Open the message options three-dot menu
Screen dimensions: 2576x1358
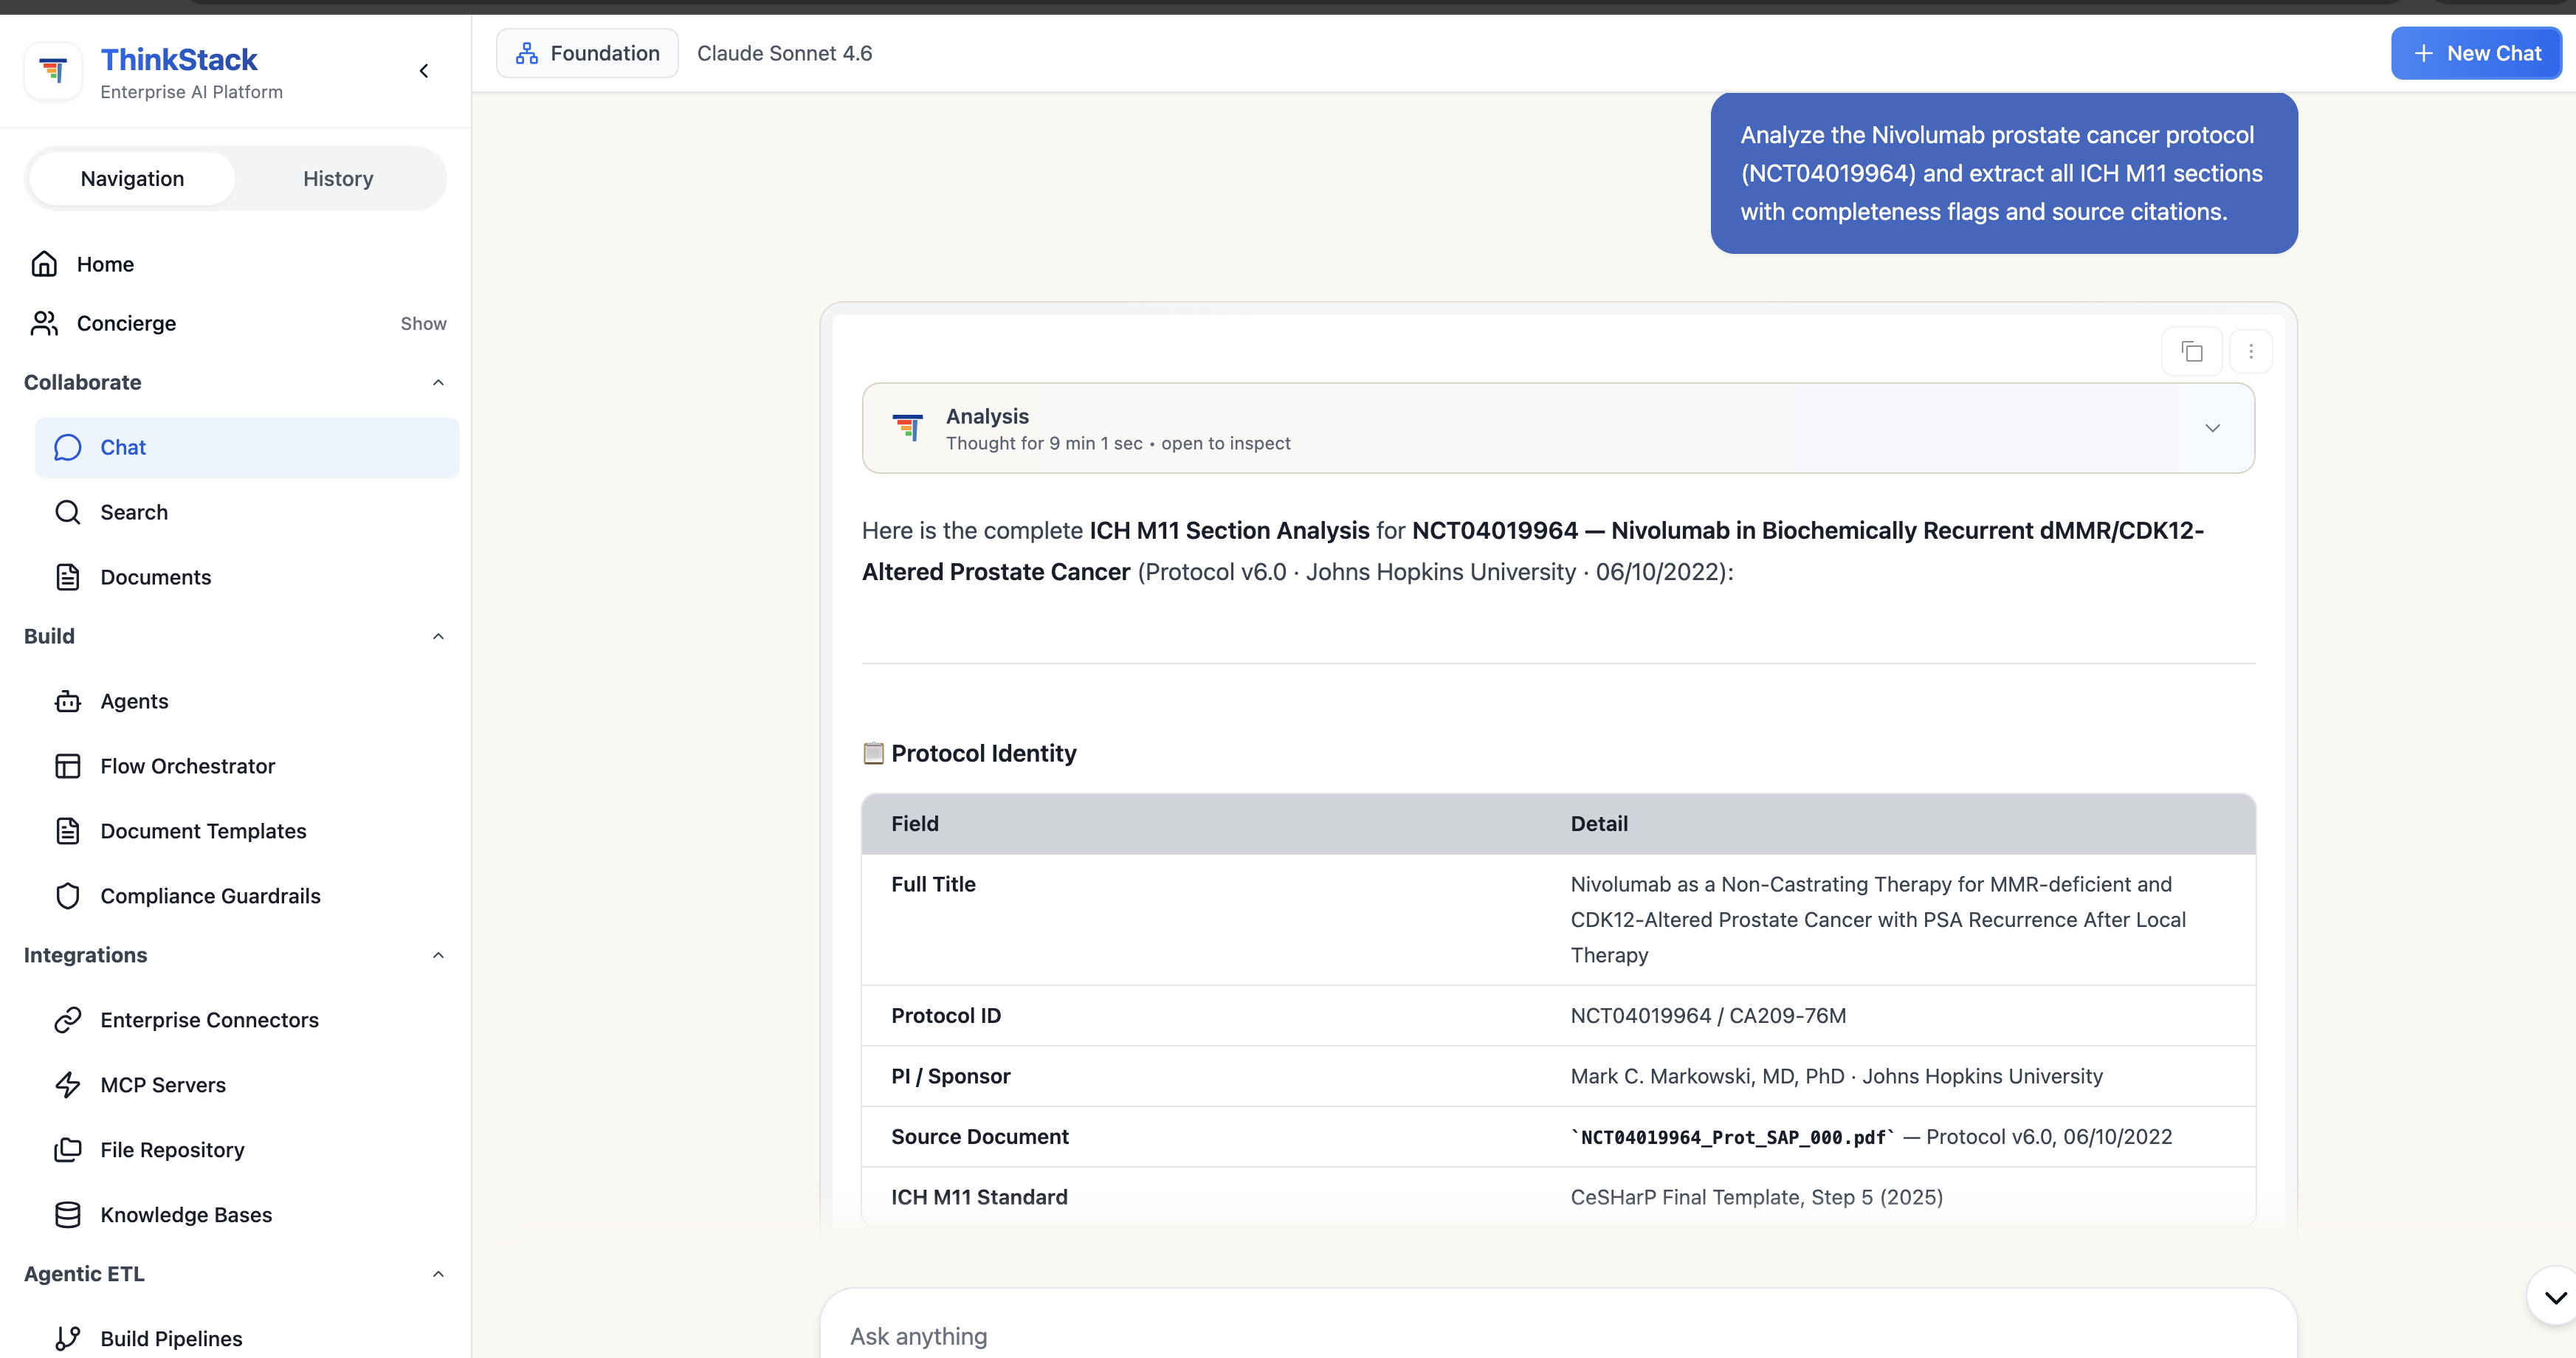coord(2251,352)
